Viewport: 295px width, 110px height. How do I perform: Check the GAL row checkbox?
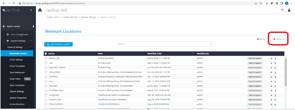[x=46, y=63]
